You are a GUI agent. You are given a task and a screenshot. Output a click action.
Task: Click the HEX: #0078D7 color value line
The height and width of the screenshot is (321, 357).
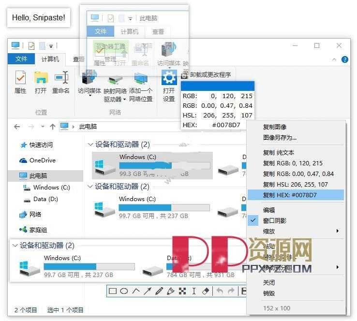tap(211, 125)
